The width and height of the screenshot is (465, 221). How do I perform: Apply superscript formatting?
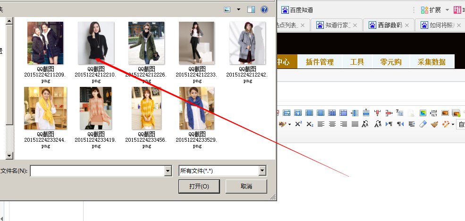pos(298,124)
